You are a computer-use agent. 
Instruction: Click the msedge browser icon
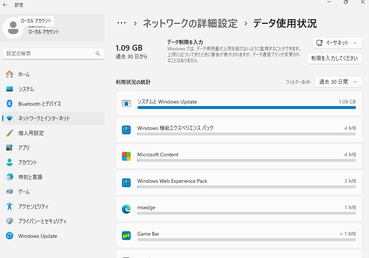pyautogui.click(x=126, y=209)
